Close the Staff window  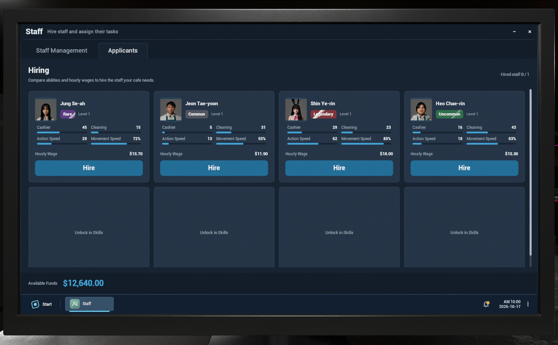point(530,32)
